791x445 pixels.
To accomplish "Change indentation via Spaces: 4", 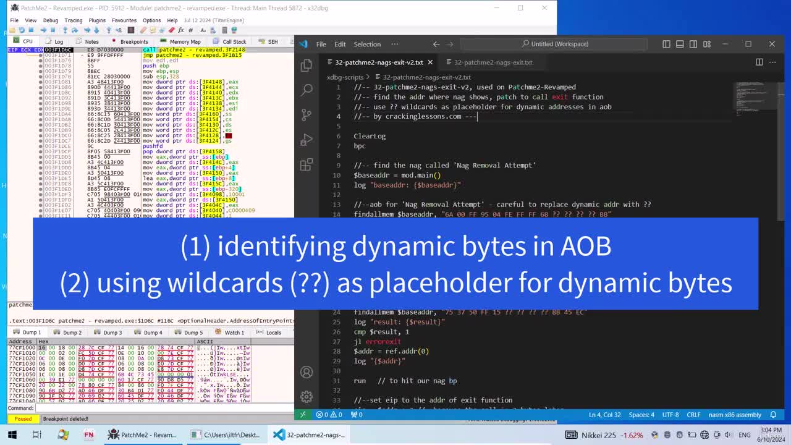I will click(x=641, y=415).
